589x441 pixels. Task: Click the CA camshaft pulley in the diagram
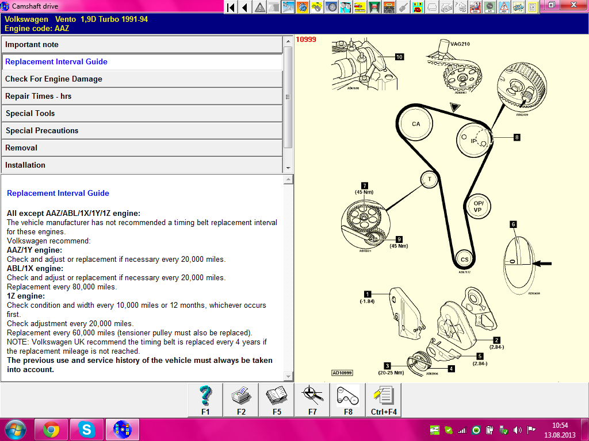[x=416, y=124]
